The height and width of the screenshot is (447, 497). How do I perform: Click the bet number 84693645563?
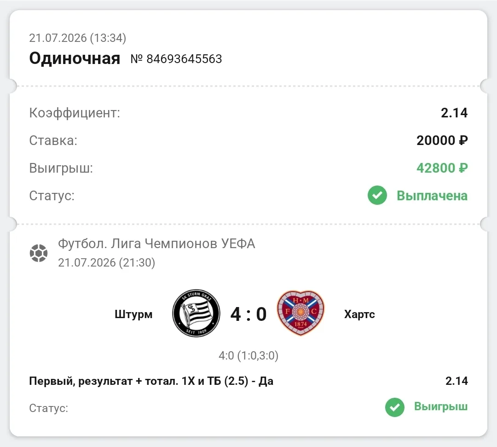(x=176, y=59)
